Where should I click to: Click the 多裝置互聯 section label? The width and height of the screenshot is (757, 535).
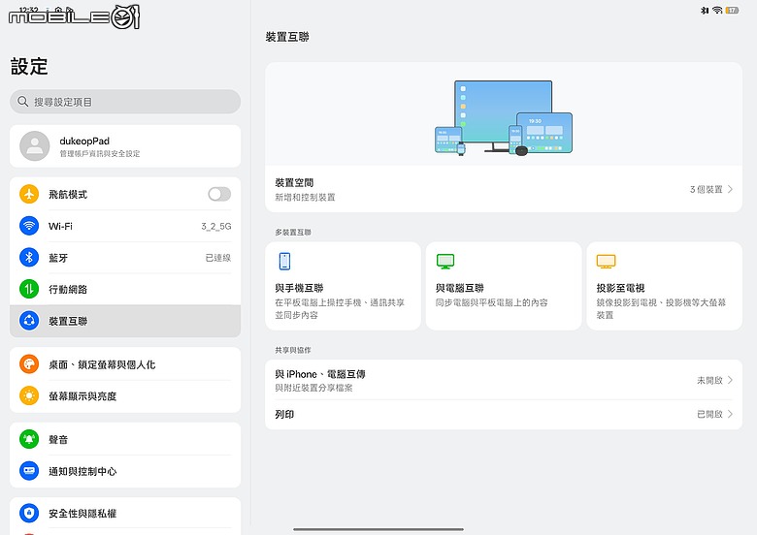pyautogui.click(x=293, y=233)
